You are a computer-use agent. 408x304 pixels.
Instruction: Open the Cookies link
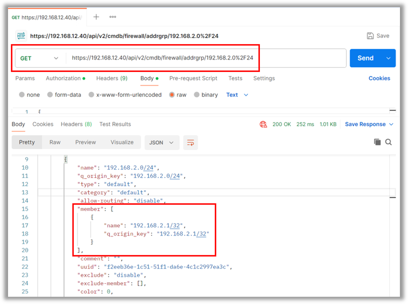(379, 78)
